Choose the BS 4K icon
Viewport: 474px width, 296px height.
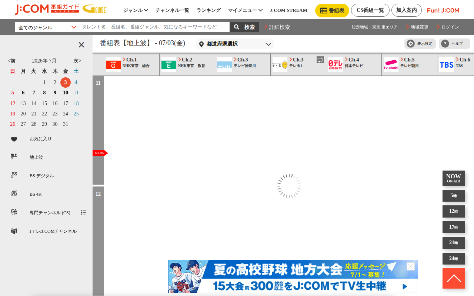(14, 193)
